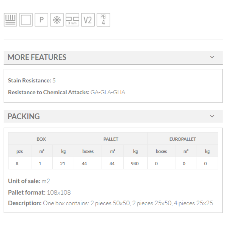226x226 pixels.
Task: Click the Unit of sale label
Action: 24,181
